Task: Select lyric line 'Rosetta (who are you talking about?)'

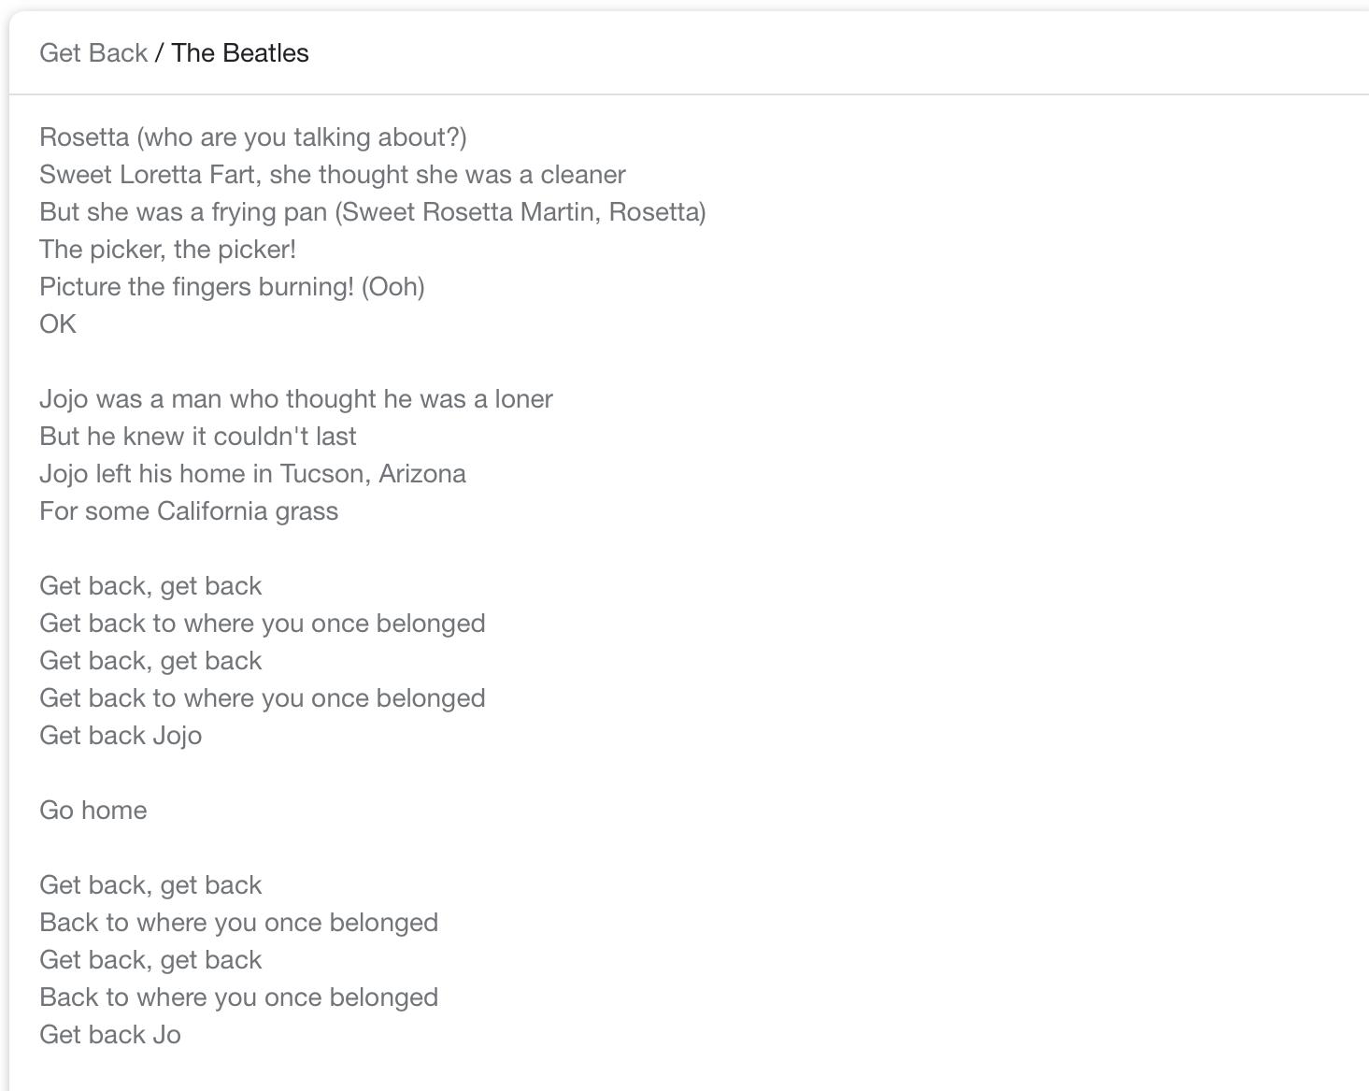Action: tap(253, 137)
